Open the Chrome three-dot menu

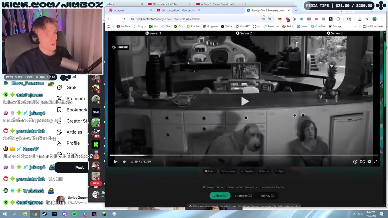382,19
